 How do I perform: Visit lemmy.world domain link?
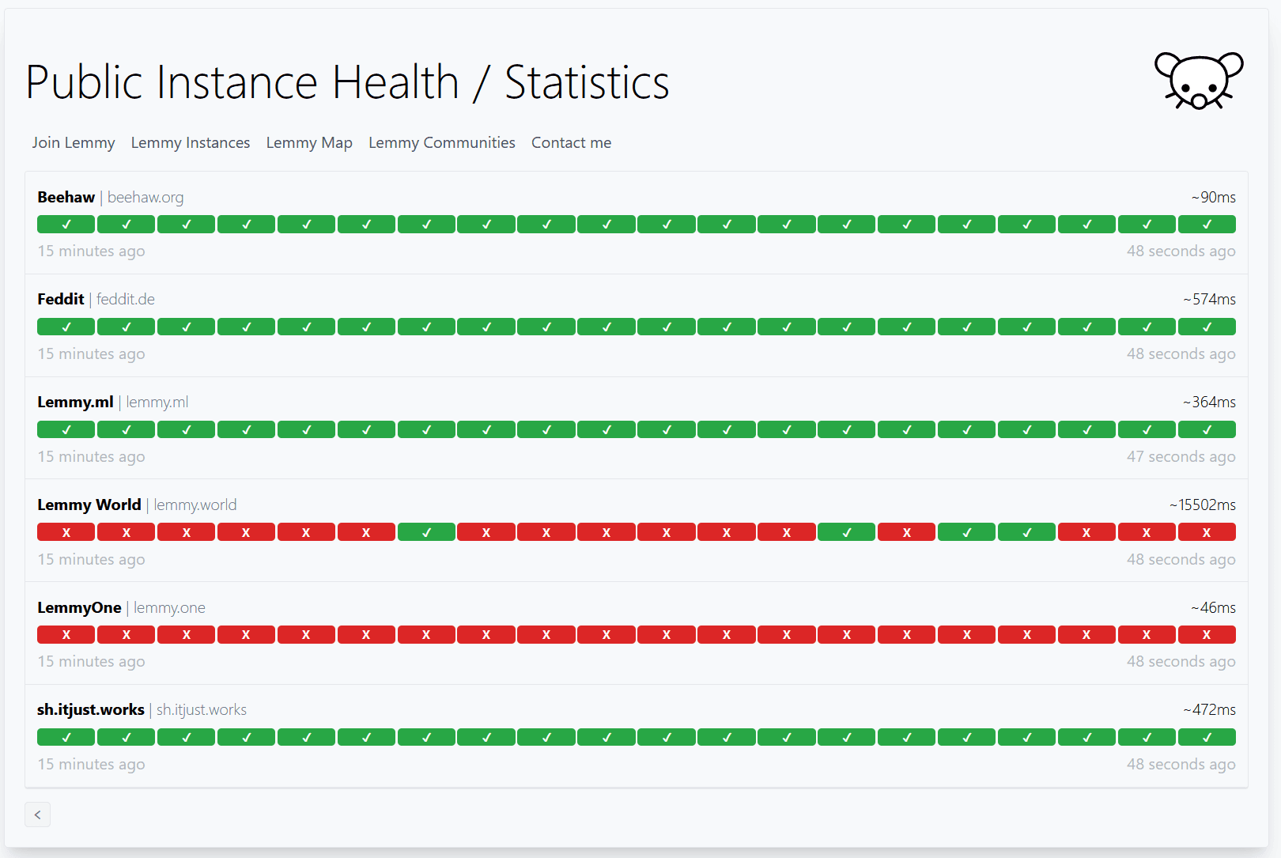tap(195, 505)
